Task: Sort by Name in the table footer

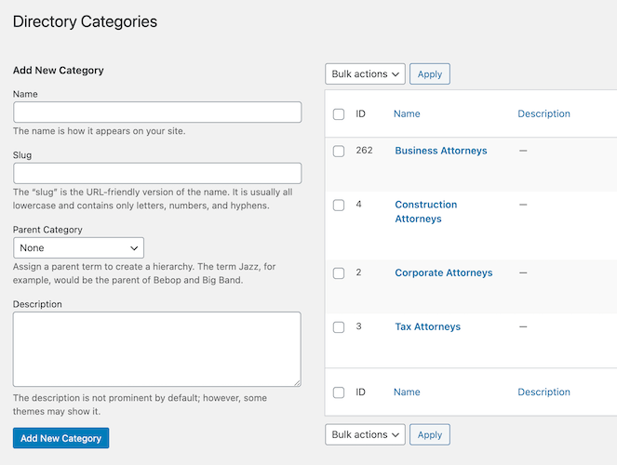Action: [x=407, y=392]
